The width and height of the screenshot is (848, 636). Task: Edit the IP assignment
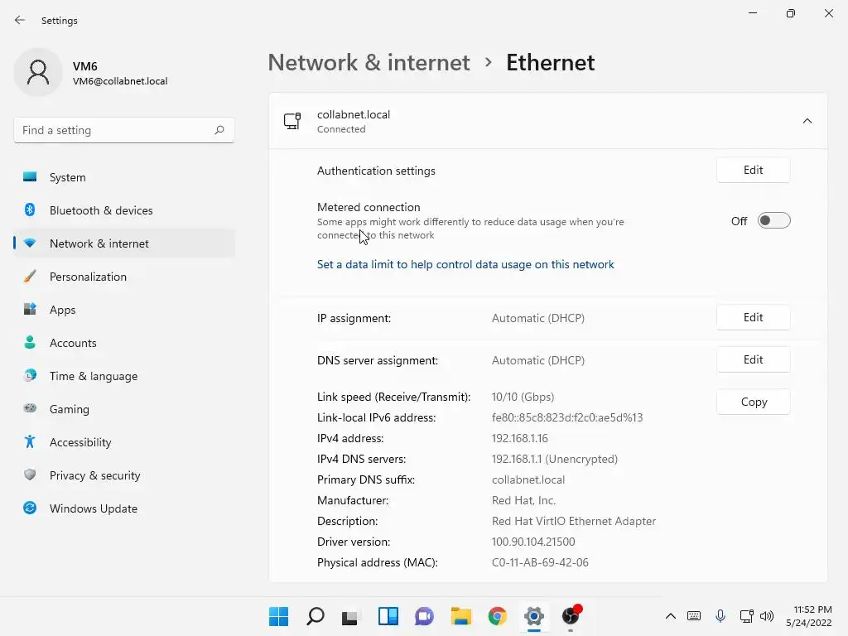tap(753, 317)
